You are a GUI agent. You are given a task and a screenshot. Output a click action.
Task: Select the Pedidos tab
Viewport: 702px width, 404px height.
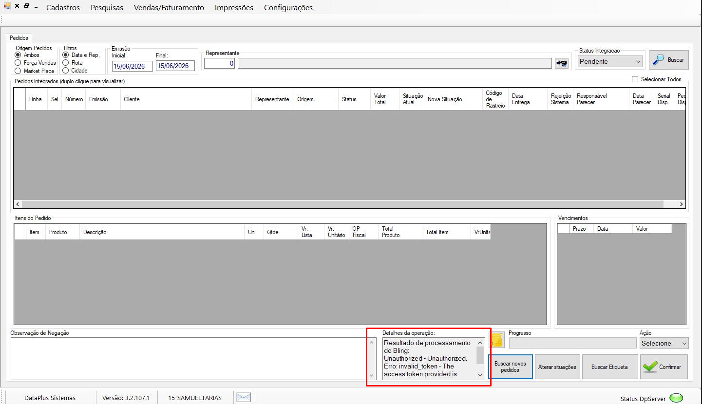coord(19,37)
